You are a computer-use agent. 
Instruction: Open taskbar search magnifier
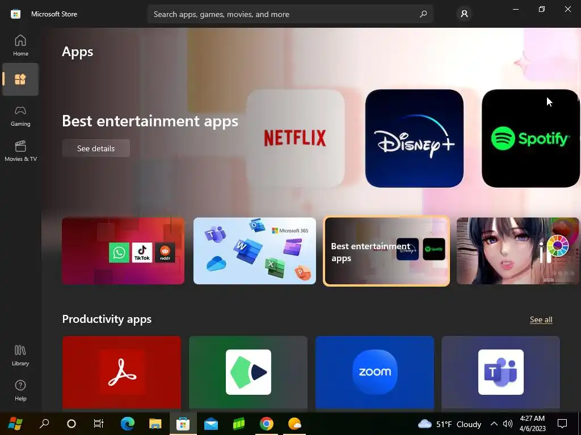(x=44, y=424)
